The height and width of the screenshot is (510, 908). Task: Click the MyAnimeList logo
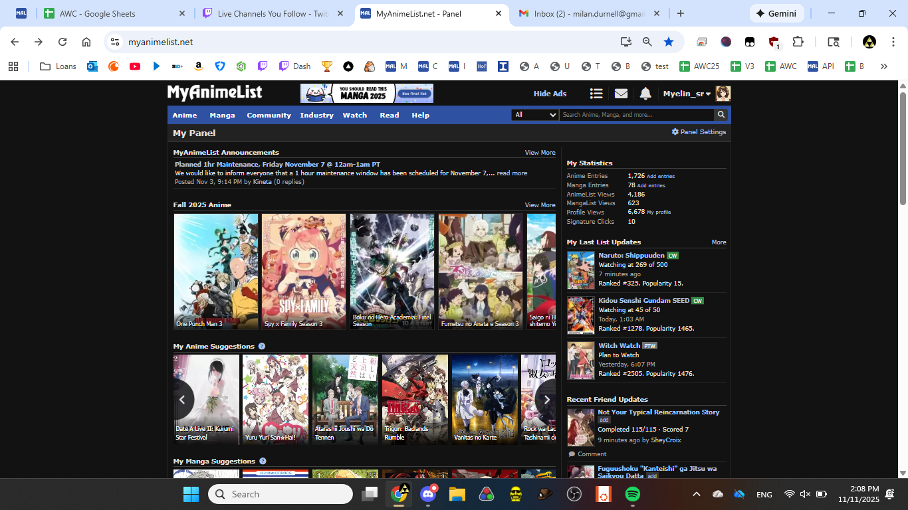215,92
